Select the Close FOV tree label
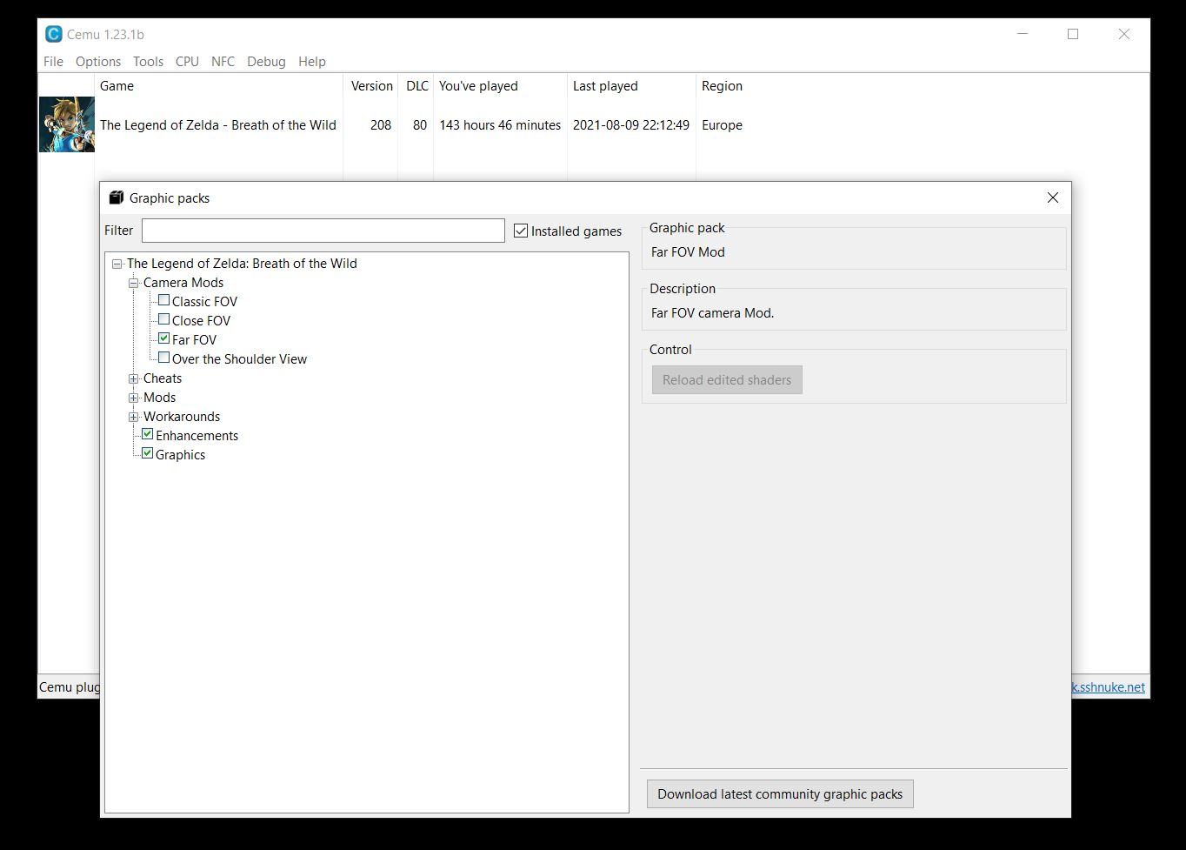Viewport: 1186px width, 850px height. tap(201, 321)
